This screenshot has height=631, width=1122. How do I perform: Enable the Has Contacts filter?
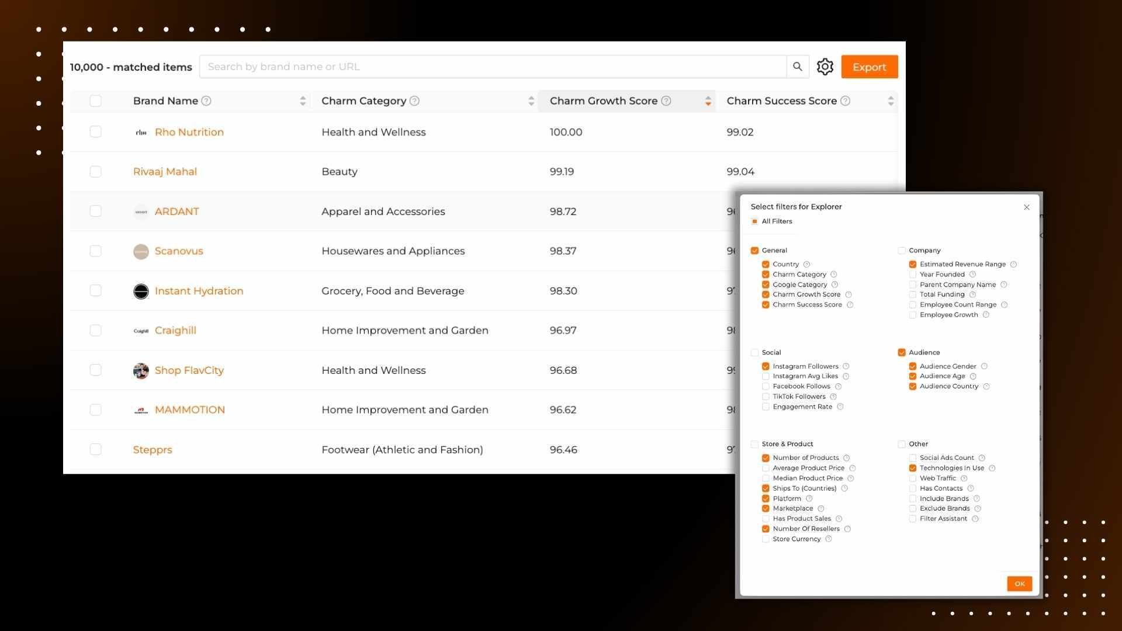pos(912,488)
